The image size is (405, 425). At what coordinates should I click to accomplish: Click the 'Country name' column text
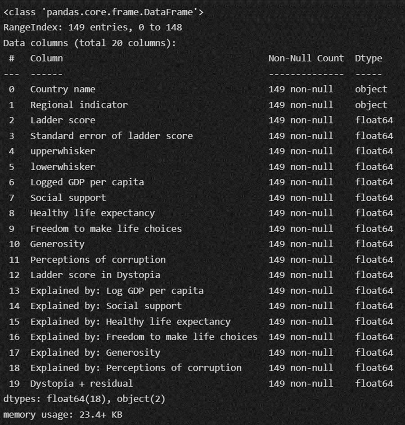click(63, 90)
